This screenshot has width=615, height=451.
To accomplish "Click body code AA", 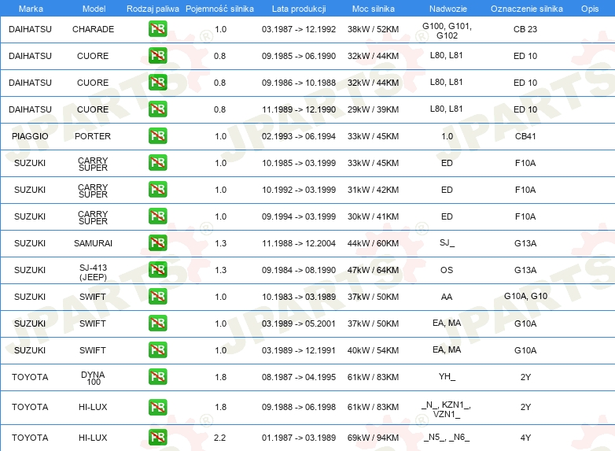I will [x=447, y=297].
